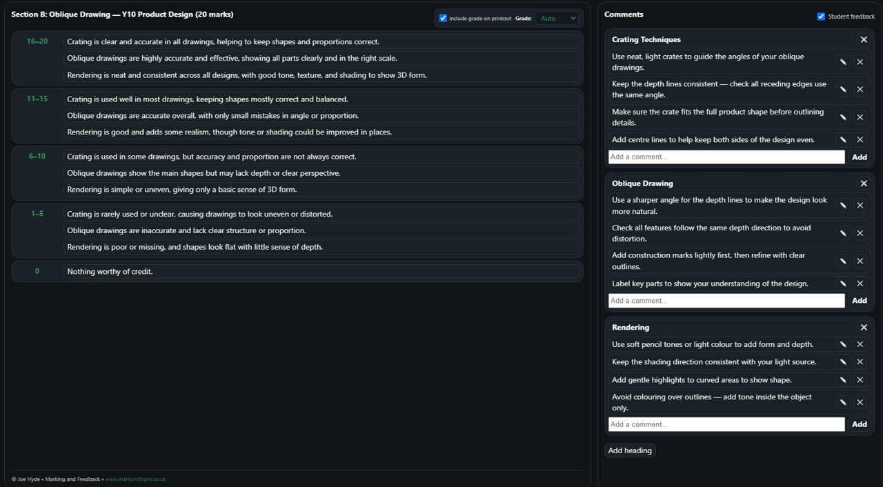The height and width of the screenshot is (487, 883).
Task: Edit the 'Use a sharper angle' comment
Action: tap(843, 206)
